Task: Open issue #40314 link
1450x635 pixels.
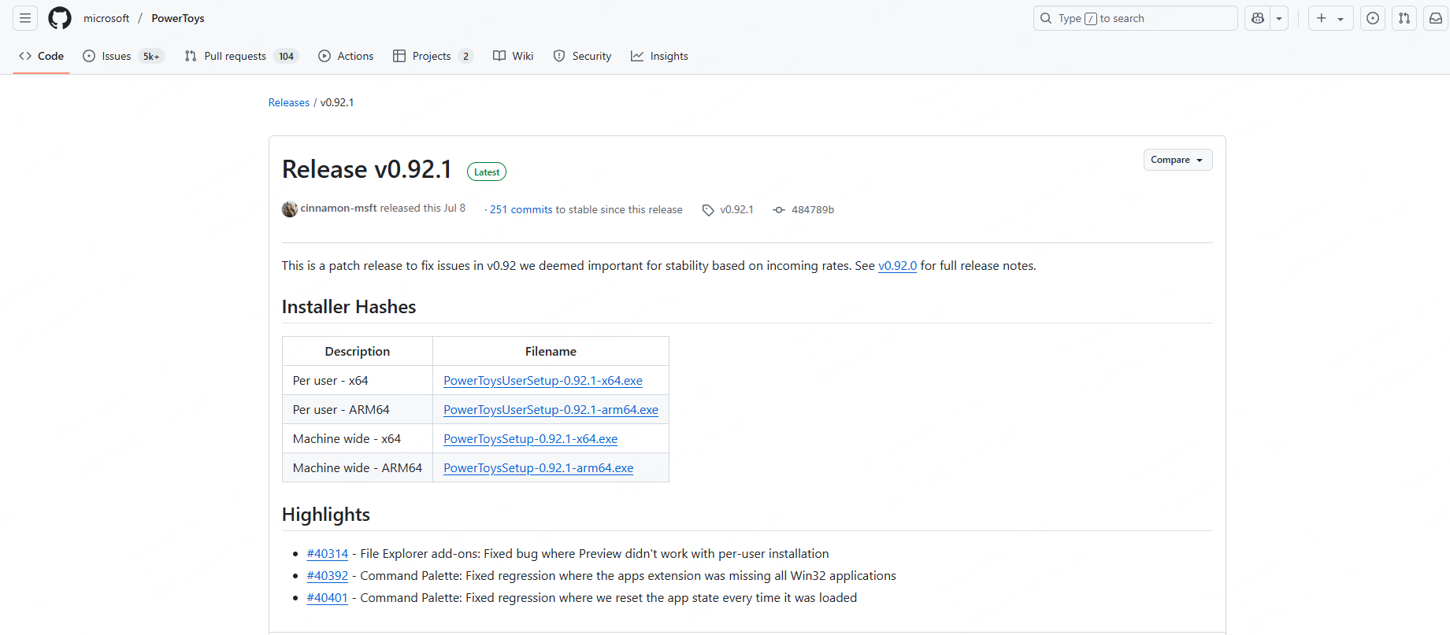Action: coord(327,554)
